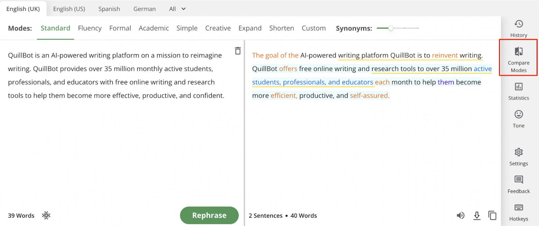539x226 pixels.
Task: Select the Fluency mode
Action: (90, 28)
